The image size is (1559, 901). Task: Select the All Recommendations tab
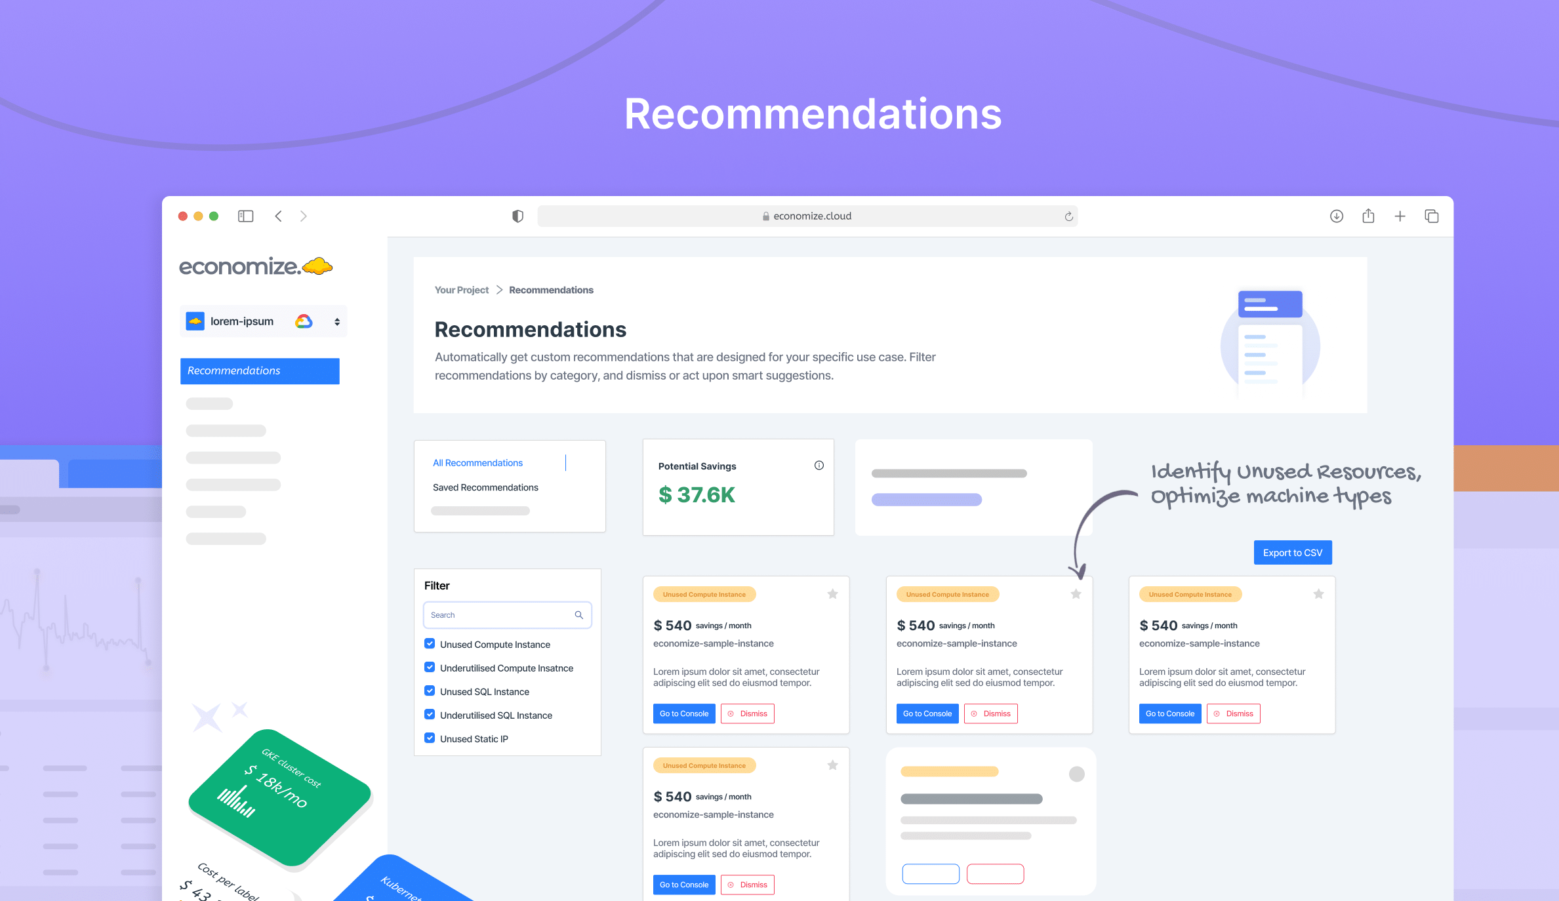point(477,462)
